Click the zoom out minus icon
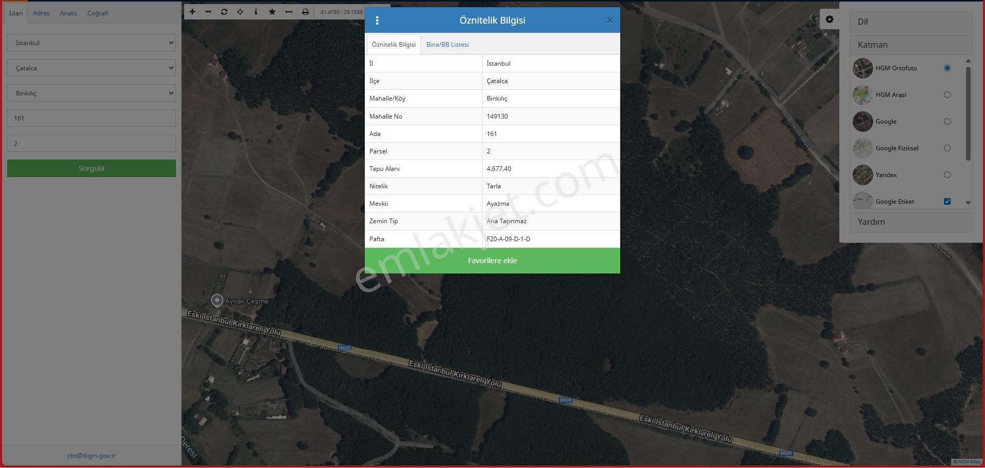The height and width of the screenshot is (468, 985). coord(208,12)
